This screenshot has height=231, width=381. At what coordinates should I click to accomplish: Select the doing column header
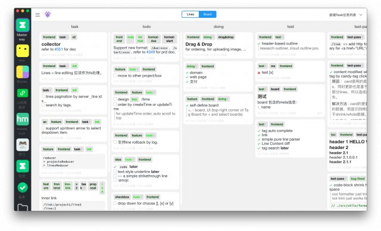pyautogui.click(x=218, y=26)
